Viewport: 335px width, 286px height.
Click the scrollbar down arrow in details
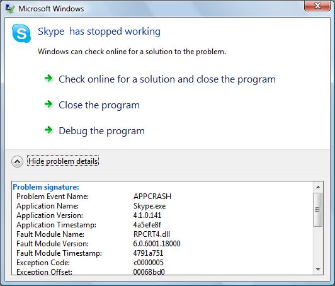pos(318,270)
